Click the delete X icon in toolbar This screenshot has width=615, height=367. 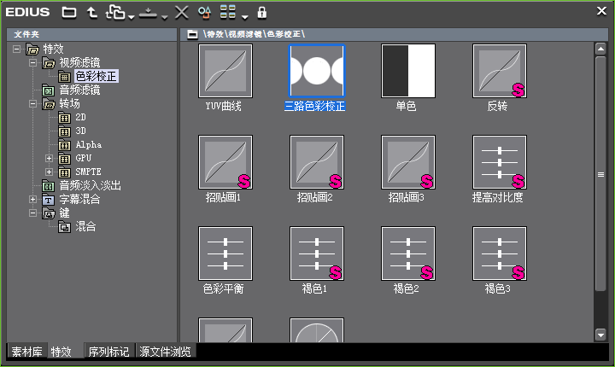coord(181,12)
